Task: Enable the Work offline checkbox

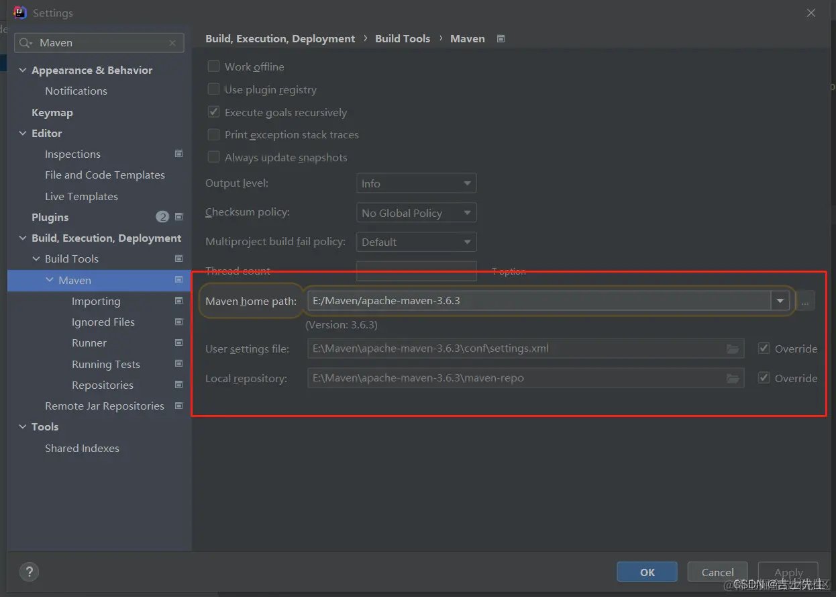Action: pos(213,66)
